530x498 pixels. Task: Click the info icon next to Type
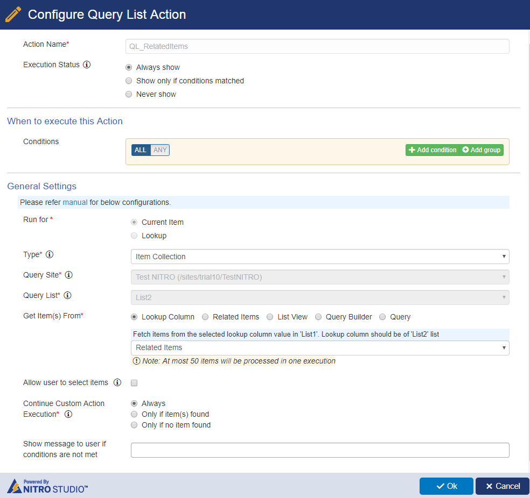tap(50, 254)
